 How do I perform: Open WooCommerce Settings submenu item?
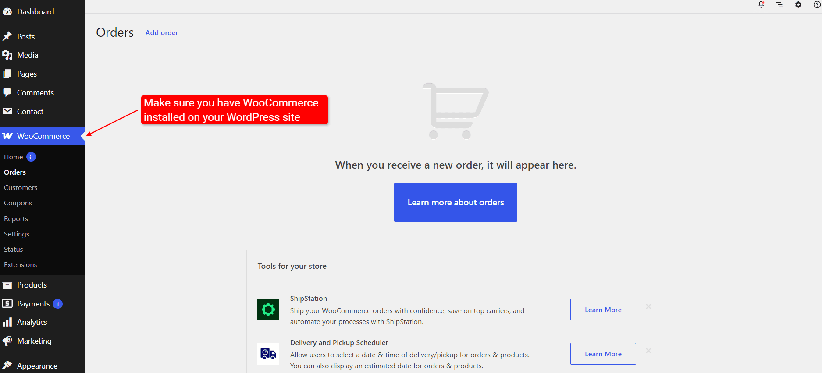pyautogui.click(x=17, y=234)
